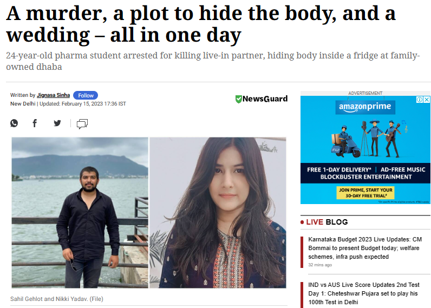View photo of man in black shirt
Viewport: 431px width, 308px height.
[80, 212]
